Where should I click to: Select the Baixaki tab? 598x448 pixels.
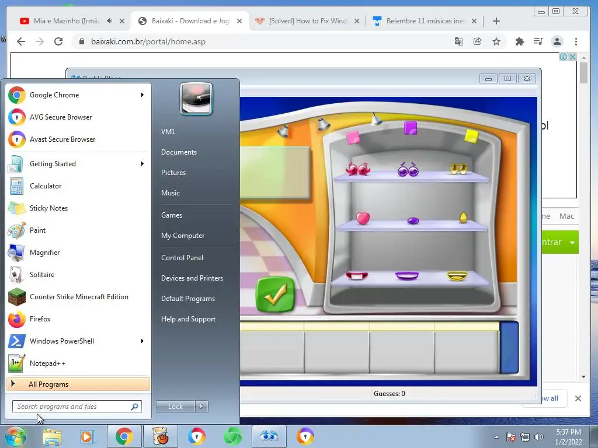190,21
